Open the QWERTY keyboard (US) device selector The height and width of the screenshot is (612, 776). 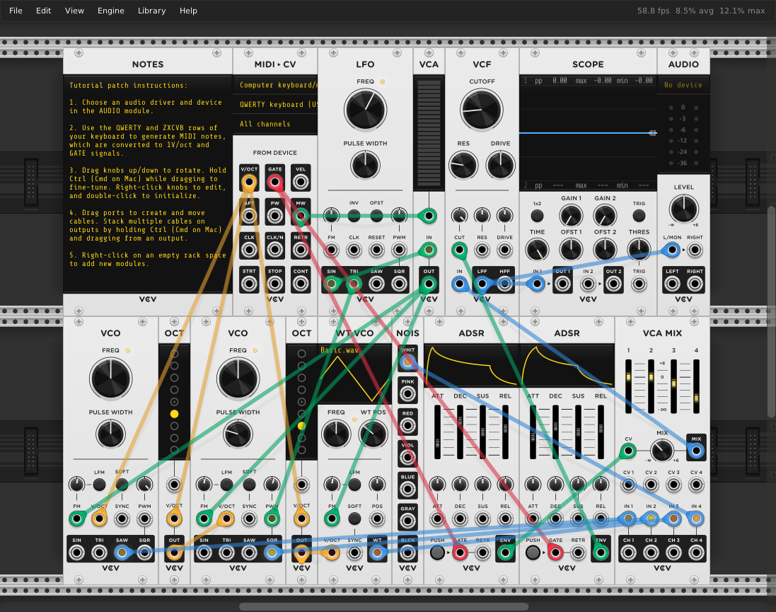(275, 104)
